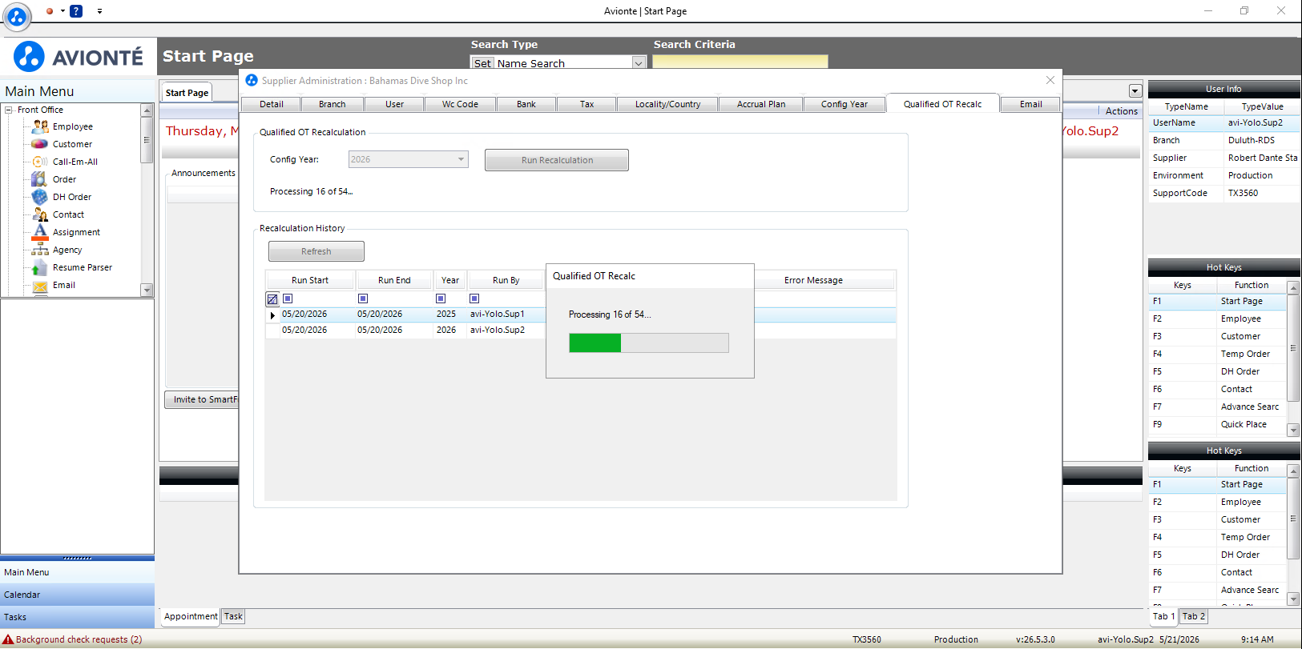Select the Task tab at bottom
Image resolution: width=1302 pixels, height=649 pixels.
click(233, 616)
